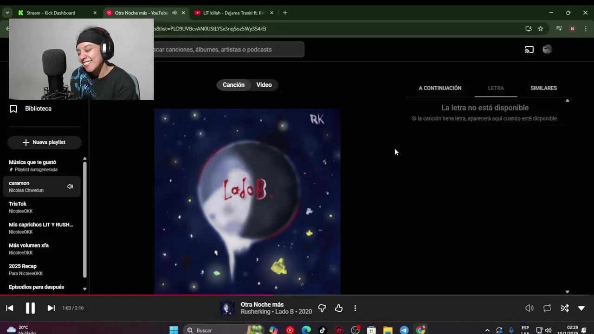The width and height of the screenshot is (594, 334).
Task: Open a new browser tab
Action: [285, 13]
